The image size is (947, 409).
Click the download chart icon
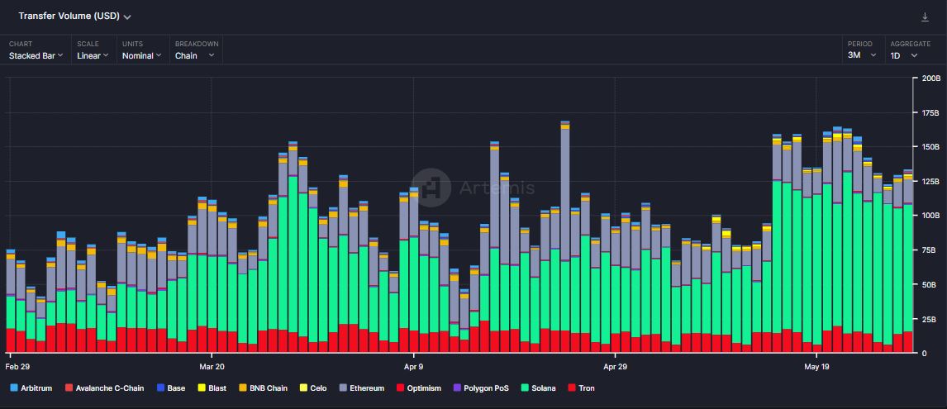925,17
